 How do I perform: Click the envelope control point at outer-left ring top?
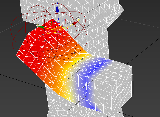[x=27, y=13]
